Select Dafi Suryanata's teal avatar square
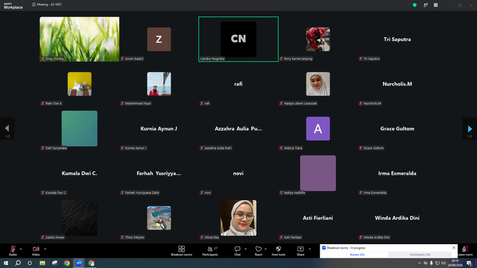This screenshot has height=268, width=477. coord(80,129)
